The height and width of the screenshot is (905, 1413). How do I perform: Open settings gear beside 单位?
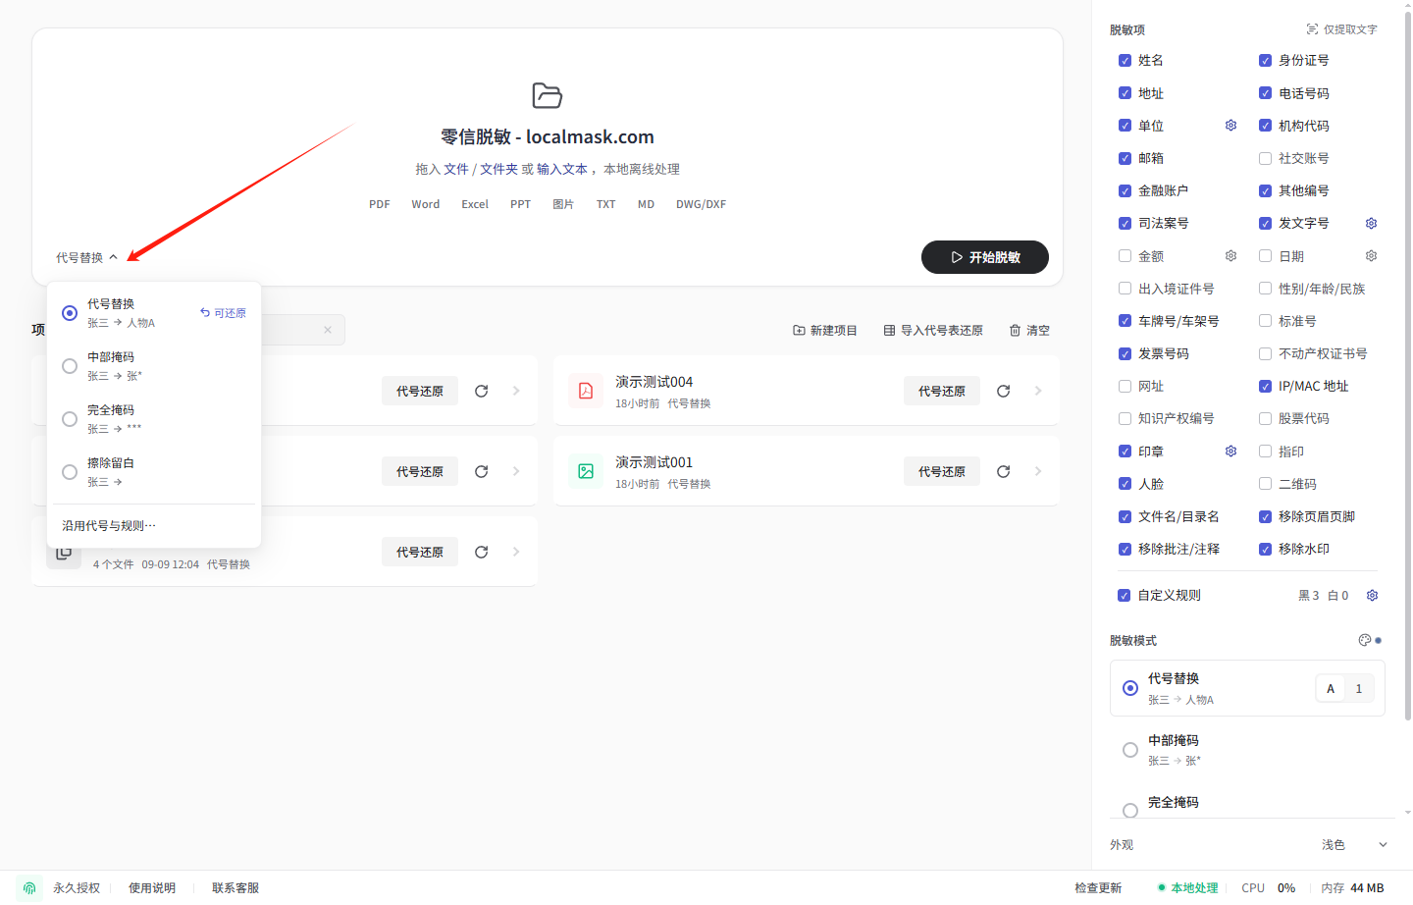pos(1230,126)
